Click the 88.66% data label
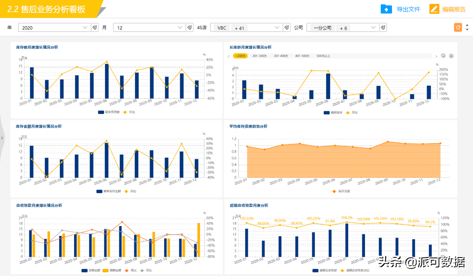Image resolution: width=473 pixels, height=276 pixels. pos(263,224)
